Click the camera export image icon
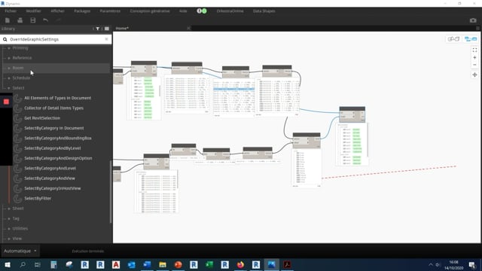 point(473,20)
